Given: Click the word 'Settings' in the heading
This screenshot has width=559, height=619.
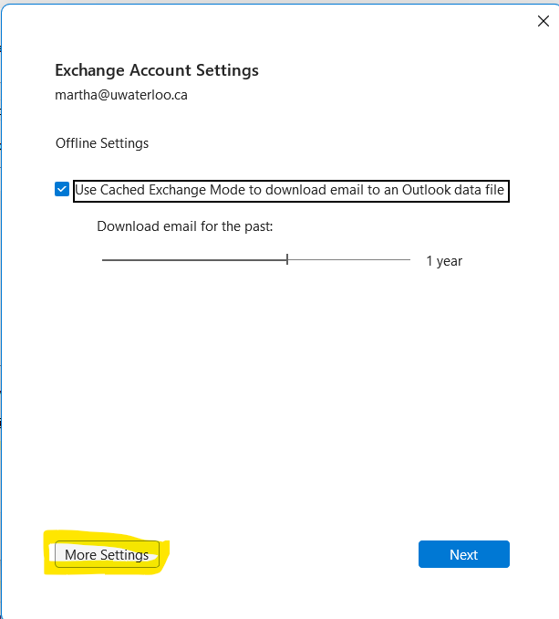Looking at the screenshot, I should coord(230,70).
